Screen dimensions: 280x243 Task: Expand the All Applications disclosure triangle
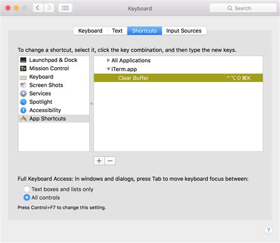(108, 60)
